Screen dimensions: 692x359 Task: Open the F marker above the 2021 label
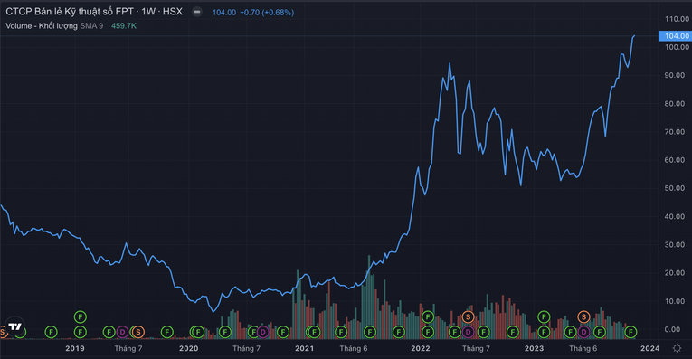[x=314, y=332]
